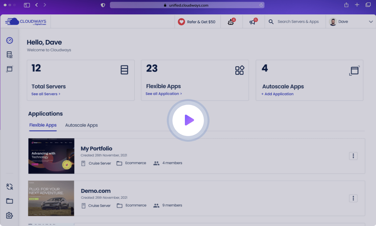Screen dimensions: 376x226
Task: Open the servers icon in left sidebar
Action: tap(10, 54)
